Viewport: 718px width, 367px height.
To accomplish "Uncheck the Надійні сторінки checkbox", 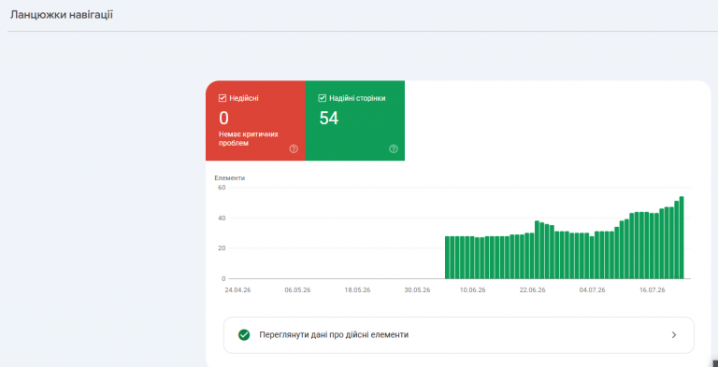I will pos(322,98).
